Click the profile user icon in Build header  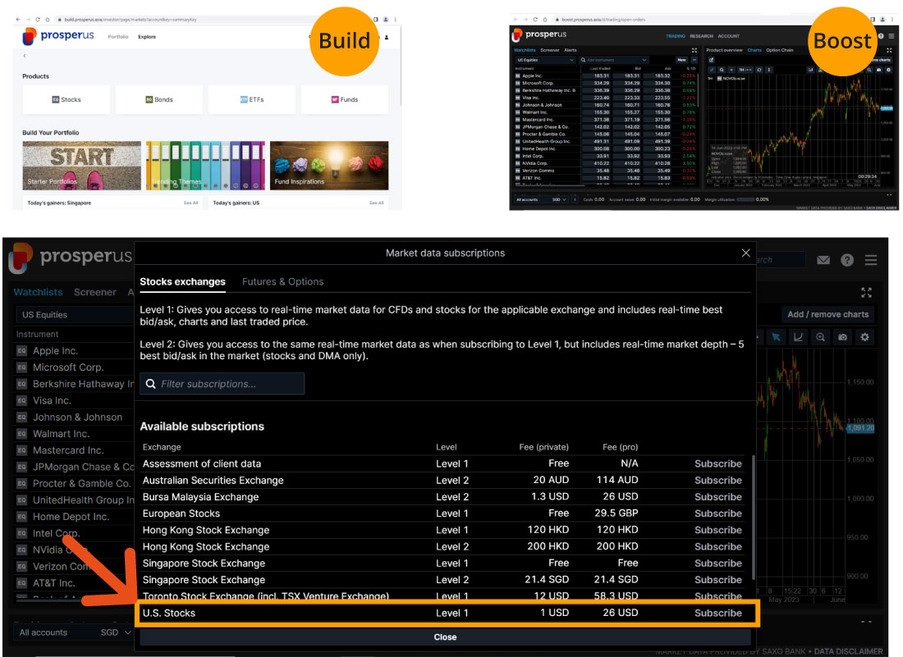coord(387,37)
